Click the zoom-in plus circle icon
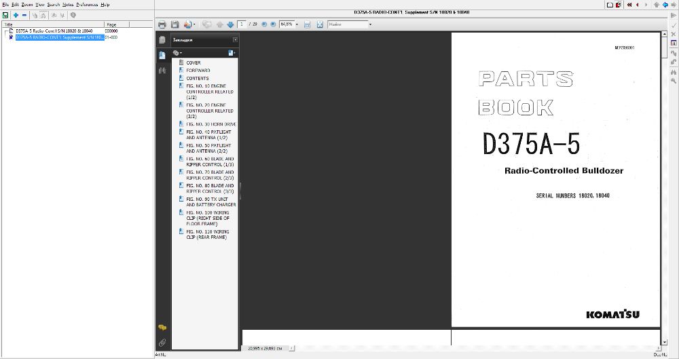This screenshot has width=679, height=359. tap(273, 24)
